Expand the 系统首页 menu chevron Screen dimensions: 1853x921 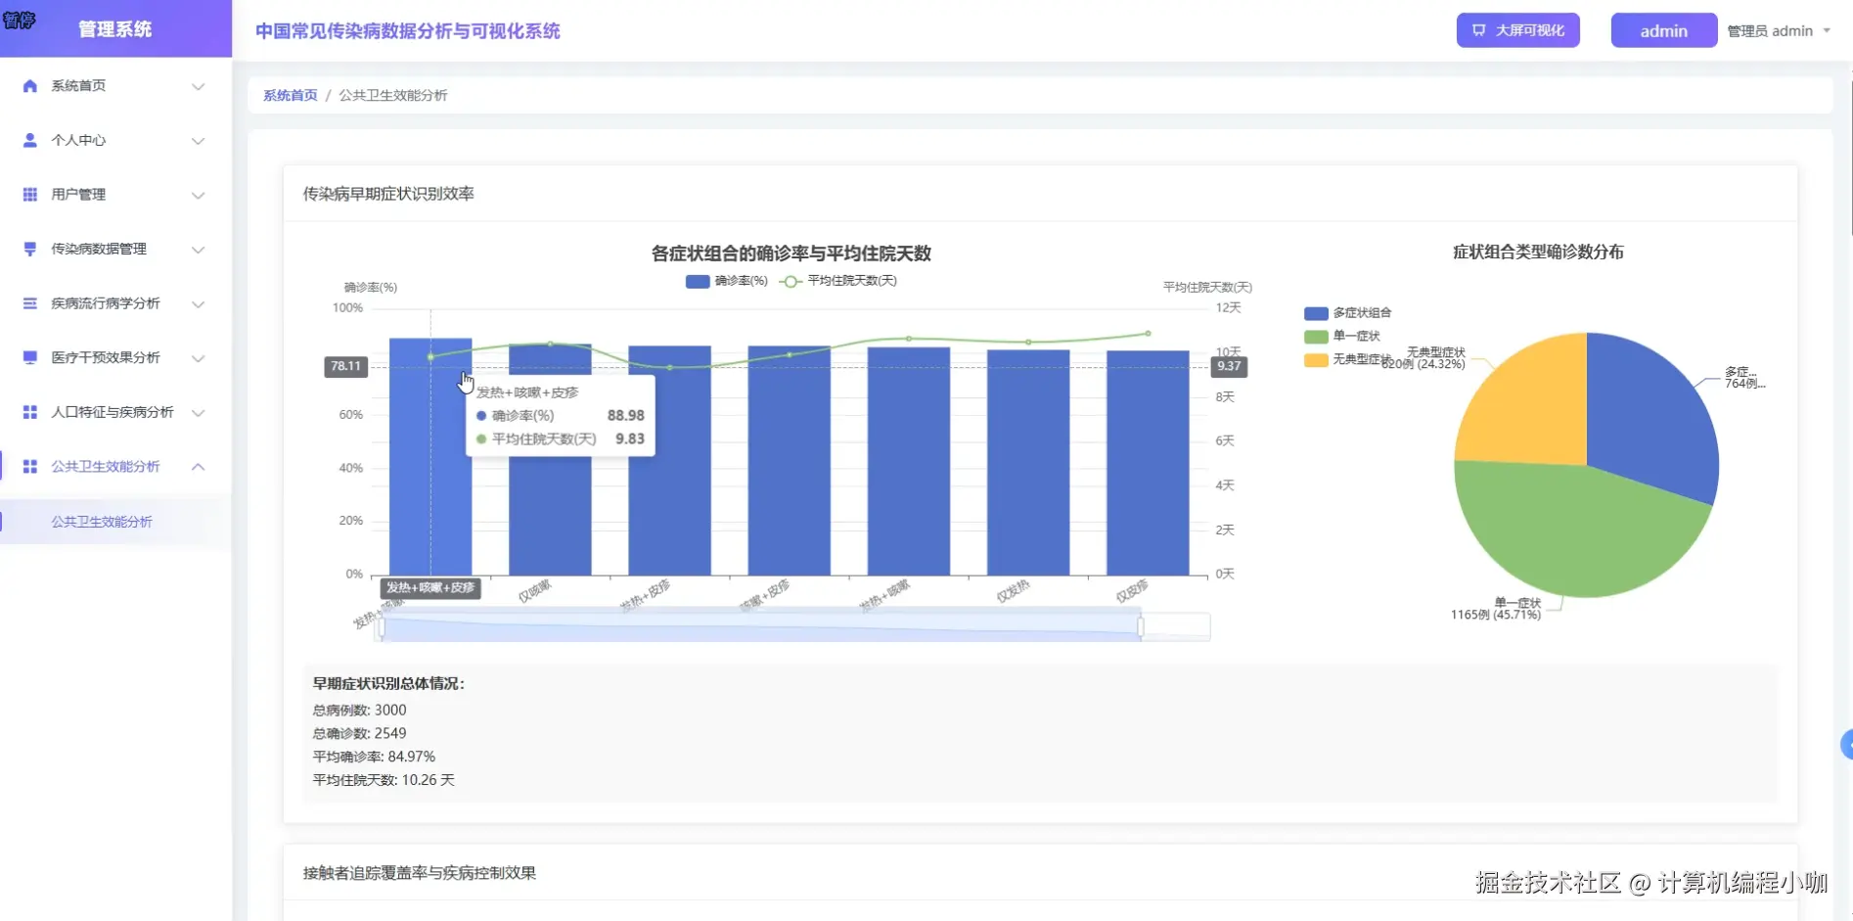[199, 86]
